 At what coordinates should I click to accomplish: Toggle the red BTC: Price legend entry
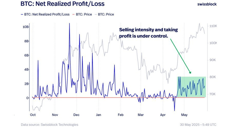[82, 14]
